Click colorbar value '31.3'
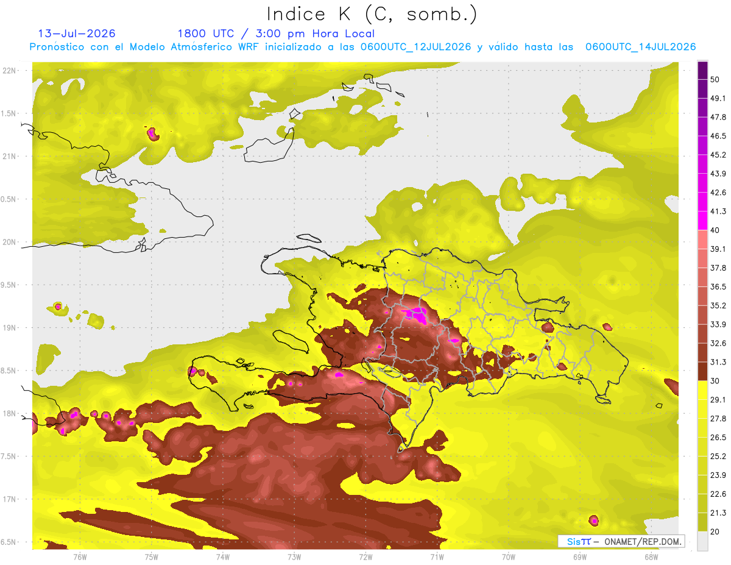This screenshot has width=731, height=565. pyautogui.click(x=719, y=362)
